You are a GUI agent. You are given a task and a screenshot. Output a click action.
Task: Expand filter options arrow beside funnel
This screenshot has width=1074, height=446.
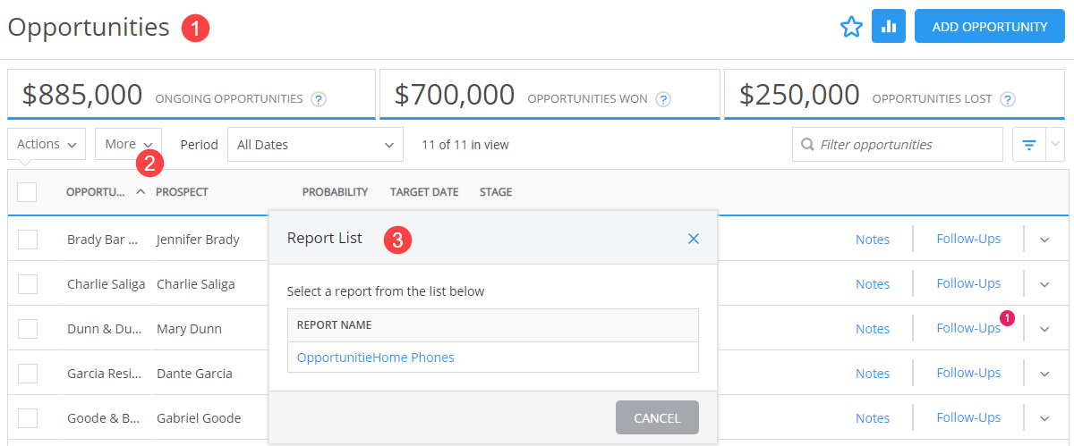pyautogui.click(x=1055, y=145)
